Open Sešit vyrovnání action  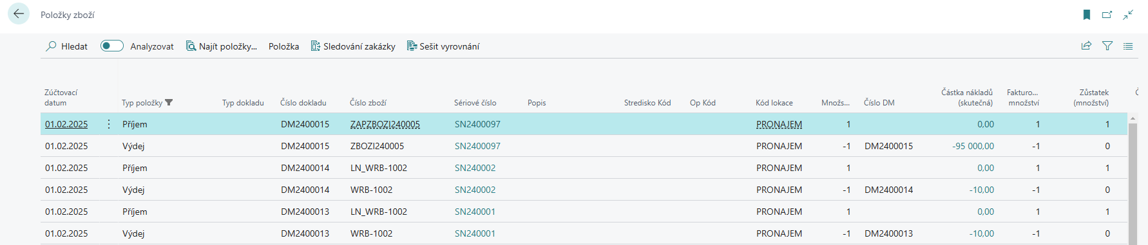[x=443, y=46]
